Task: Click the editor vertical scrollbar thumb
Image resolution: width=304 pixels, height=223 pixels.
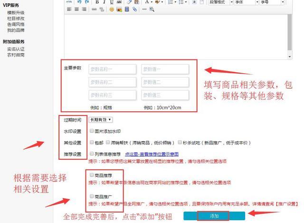Action: (x=289, y=32)
